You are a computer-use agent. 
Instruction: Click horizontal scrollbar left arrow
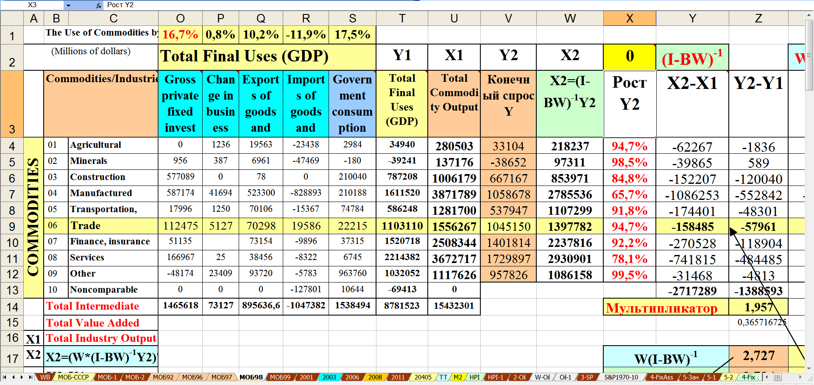[x=767, y=377]
